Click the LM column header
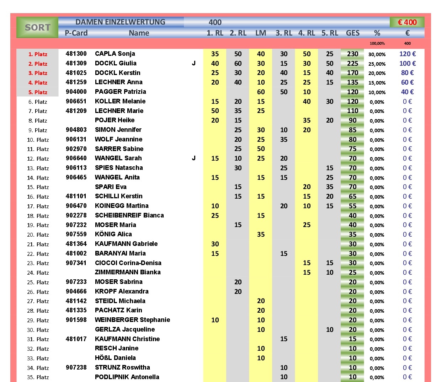The image size is (441, 382). 261,33
